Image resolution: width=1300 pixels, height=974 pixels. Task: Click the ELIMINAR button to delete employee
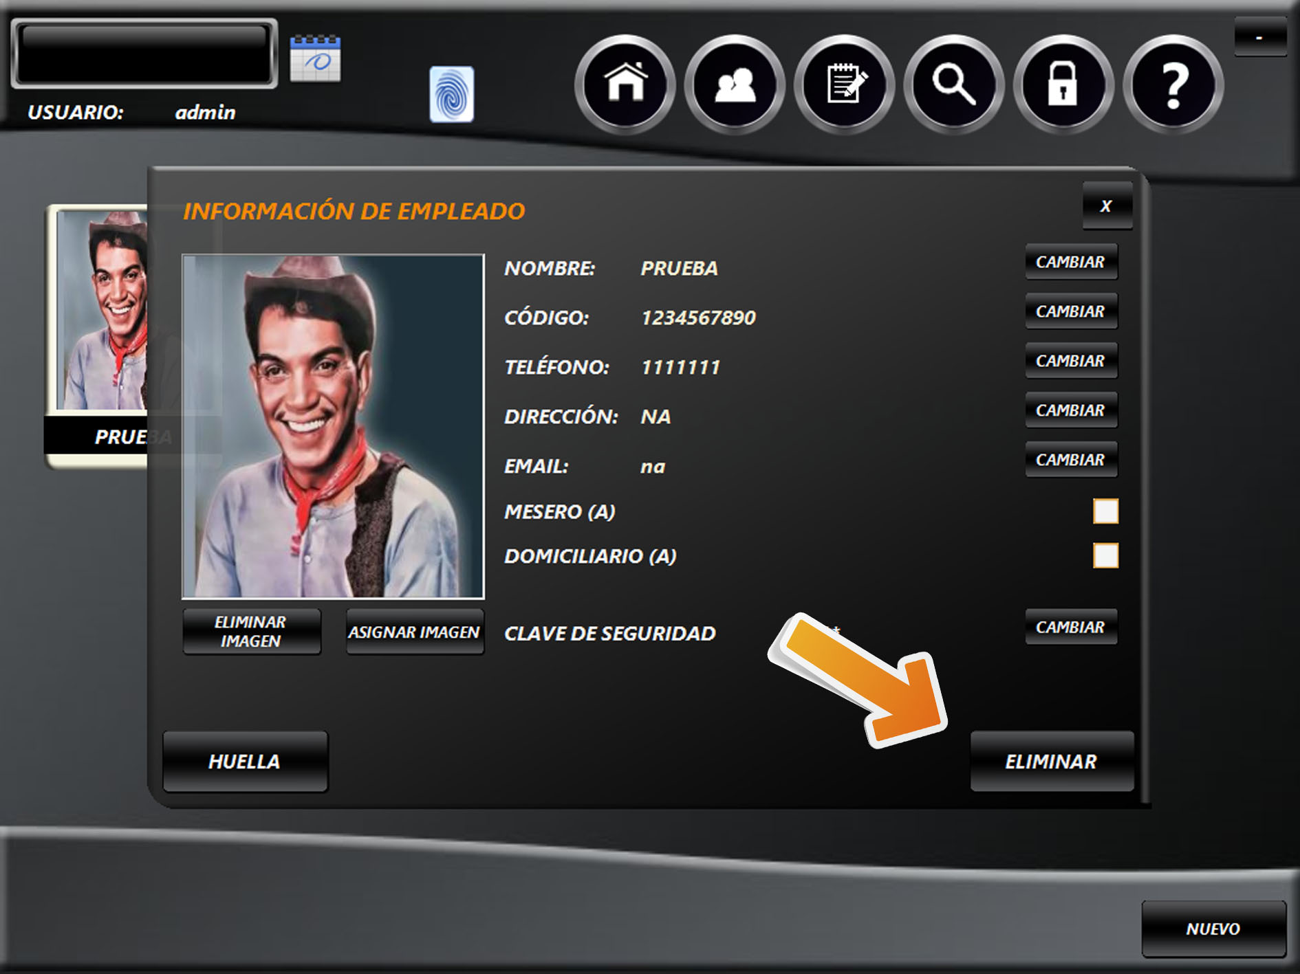[x=1051, y=762]
